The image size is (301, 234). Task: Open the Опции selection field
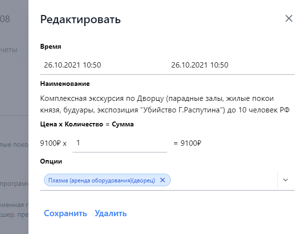click(x=222, y=180)
